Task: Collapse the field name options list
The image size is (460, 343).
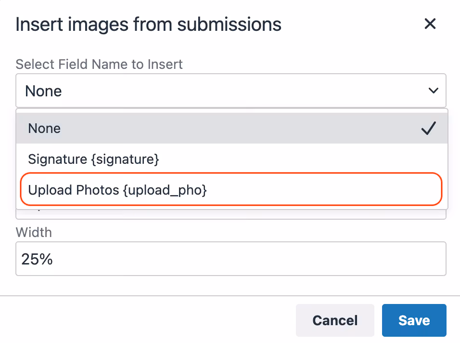Action: click(x=434, y=90)
